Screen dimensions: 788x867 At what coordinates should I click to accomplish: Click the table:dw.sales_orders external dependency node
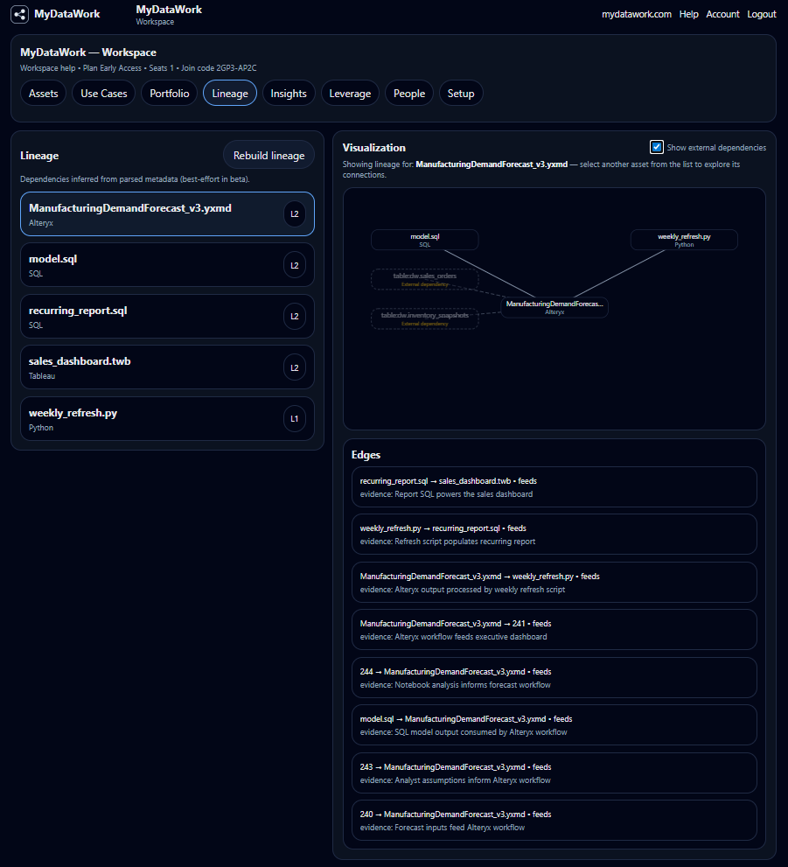pos(424,279)
